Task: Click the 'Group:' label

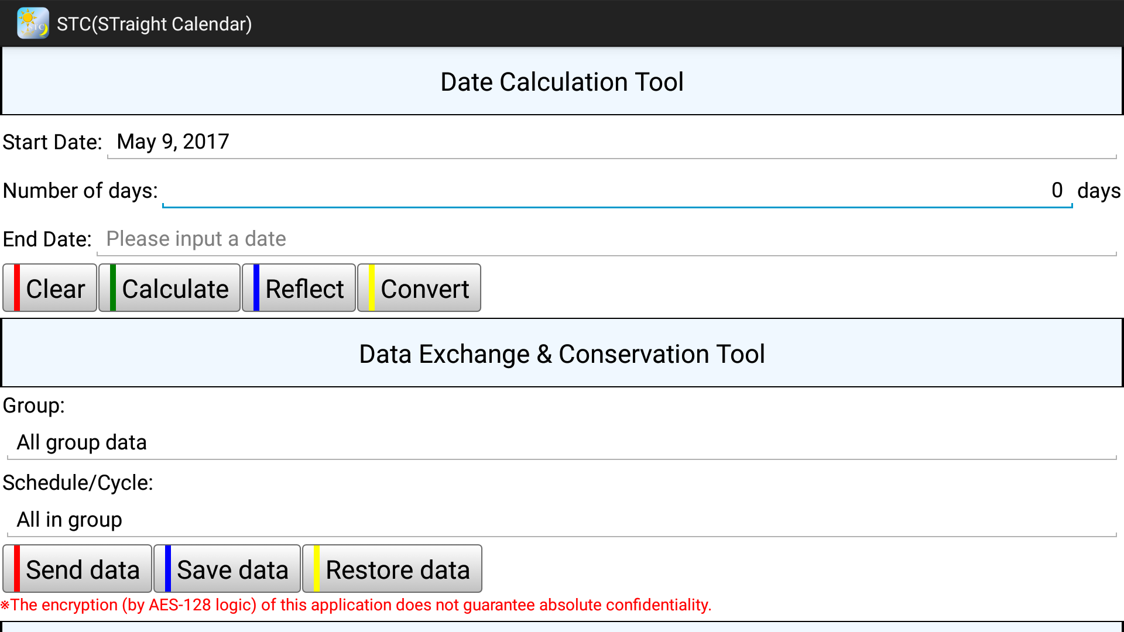Action: point(34,406)
